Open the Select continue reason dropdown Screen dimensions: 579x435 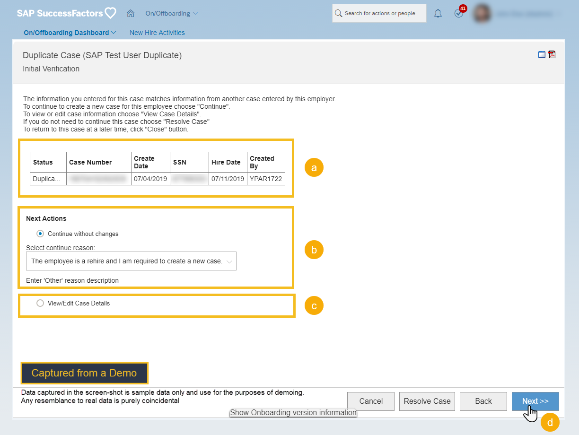pyautogui.click(x=131, y=261)
